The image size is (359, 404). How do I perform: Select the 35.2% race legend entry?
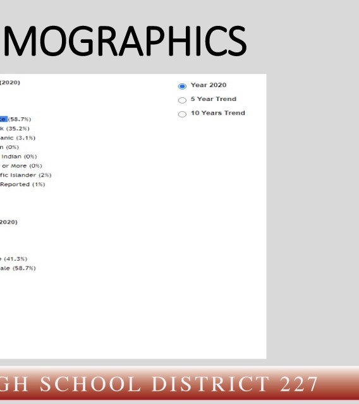15,128
